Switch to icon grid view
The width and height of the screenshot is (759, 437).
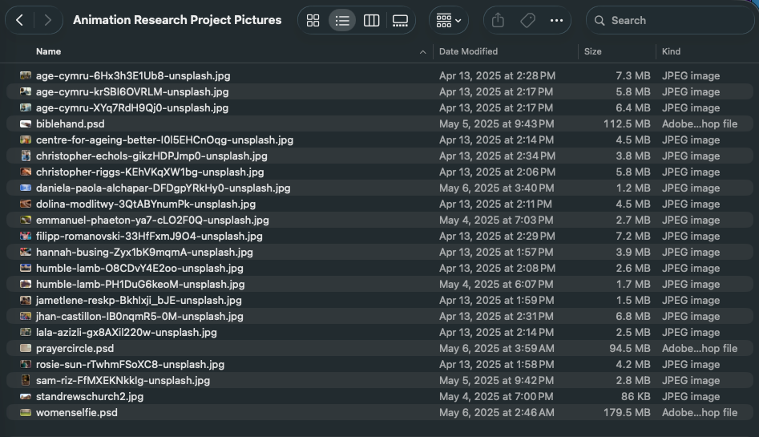click(x=313, y=20)
